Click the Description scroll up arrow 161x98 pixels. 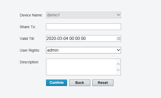click(118, 64)
